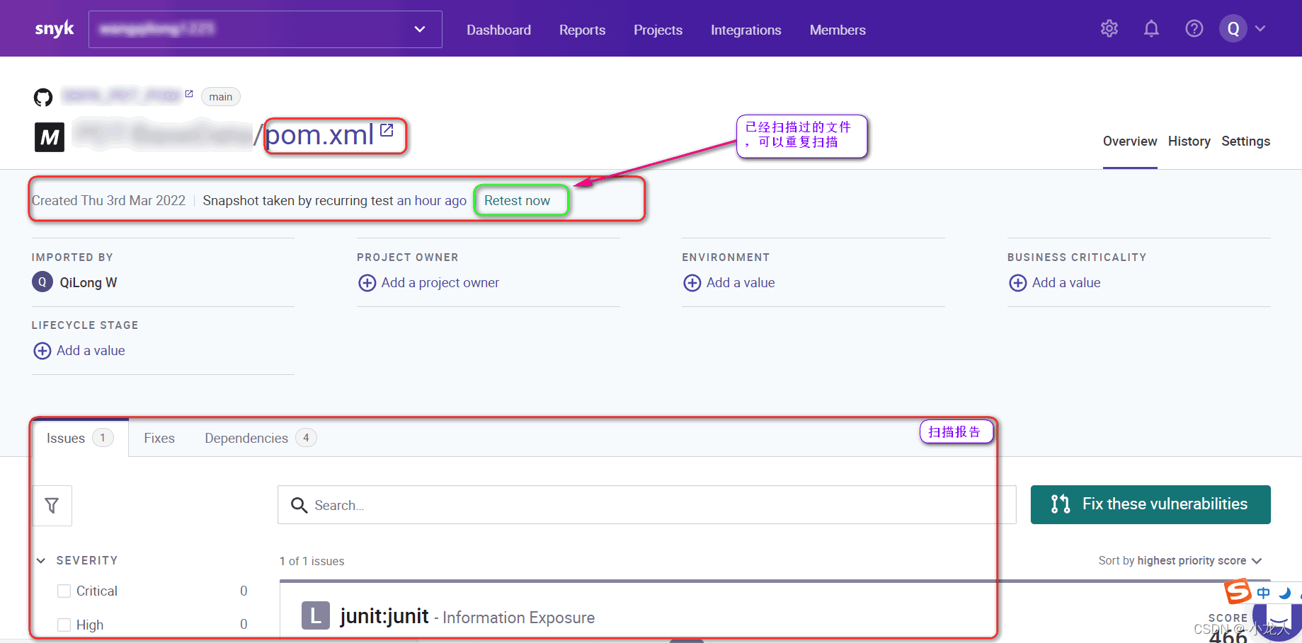Image resolution: width=1302 pixels, height=643 pixels.
Task: Click the L low severity badge
Action: coord(316,615)
